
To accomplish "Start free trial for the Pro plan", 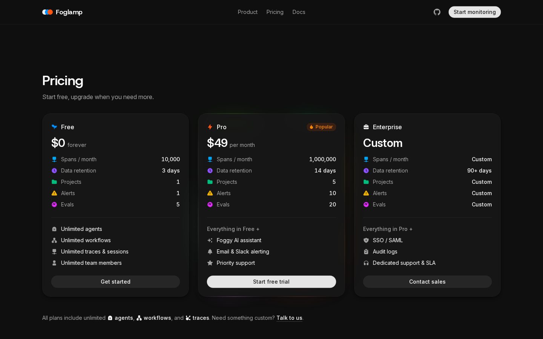I will pyautogui.click(x=271, y=282).
